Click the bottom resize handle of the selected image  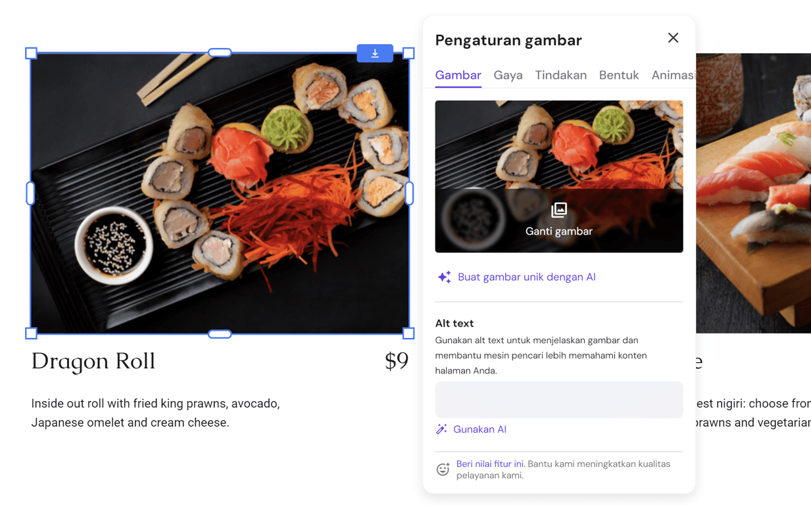pyautogui.click(x=220, y=333)
